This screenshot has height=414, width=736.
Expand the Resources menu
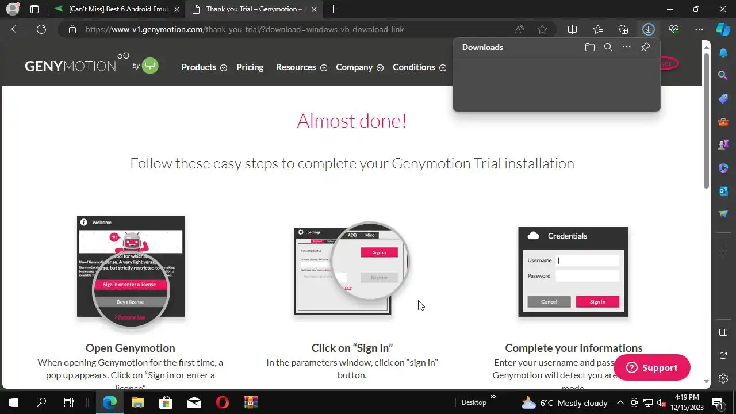tap(301, 67)
